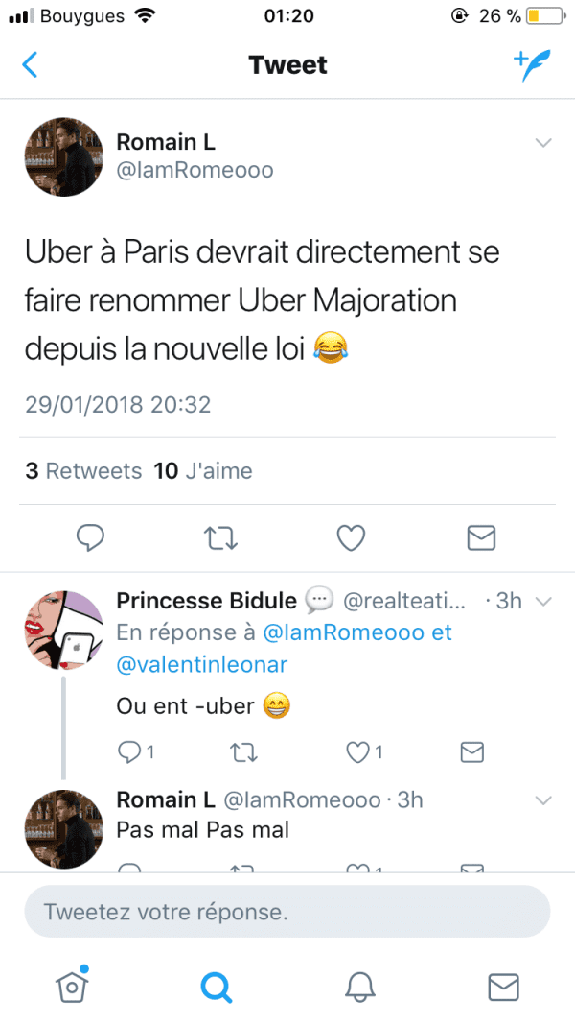View the 3 Retweets list
575x1025 pixels.
[83, 470]
